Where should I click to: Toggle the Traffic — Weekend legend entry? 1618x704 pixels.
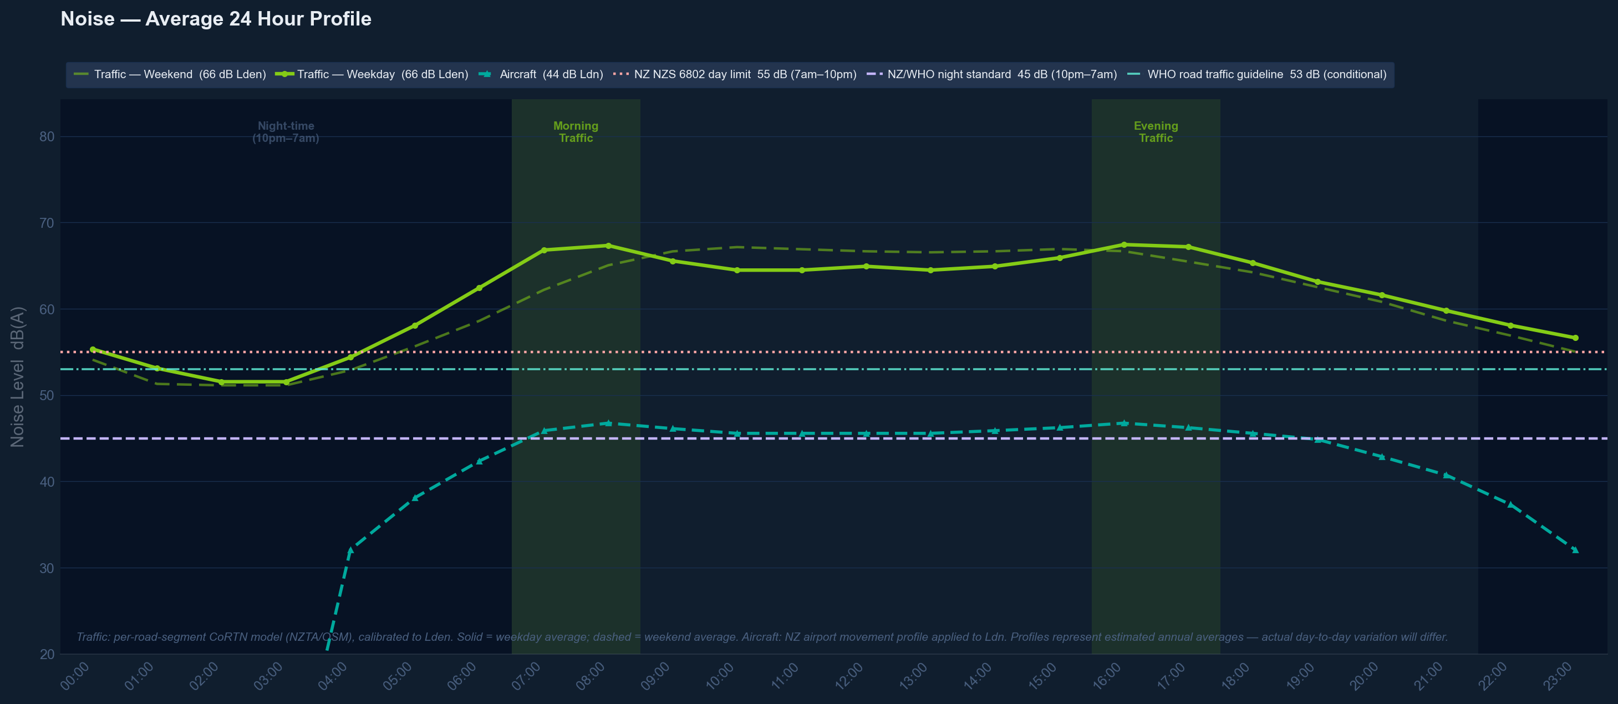pos(170,74)
